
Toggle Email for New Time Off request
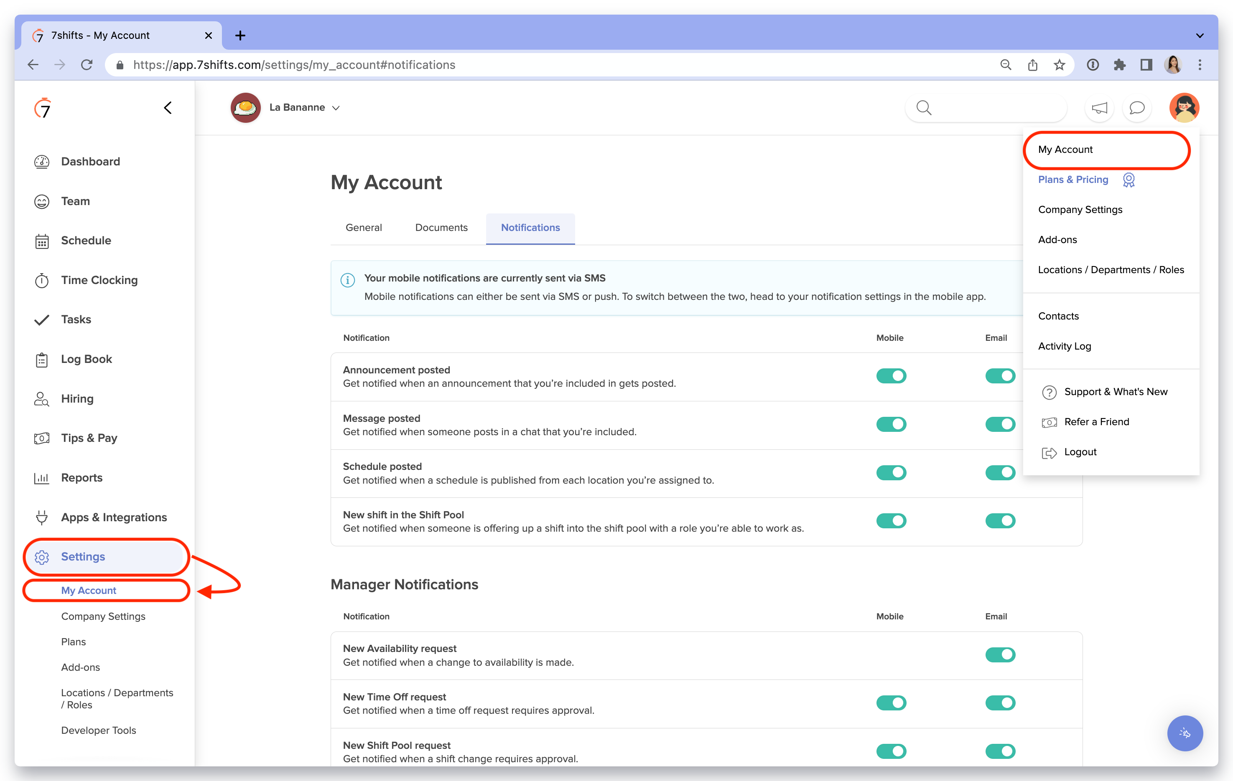click(1000, 703)
